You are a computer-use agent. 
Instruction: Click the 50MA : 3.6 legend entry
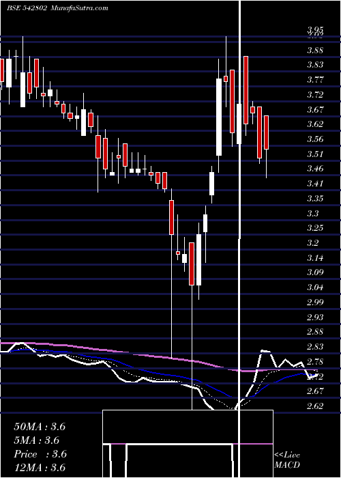[40, 427]
